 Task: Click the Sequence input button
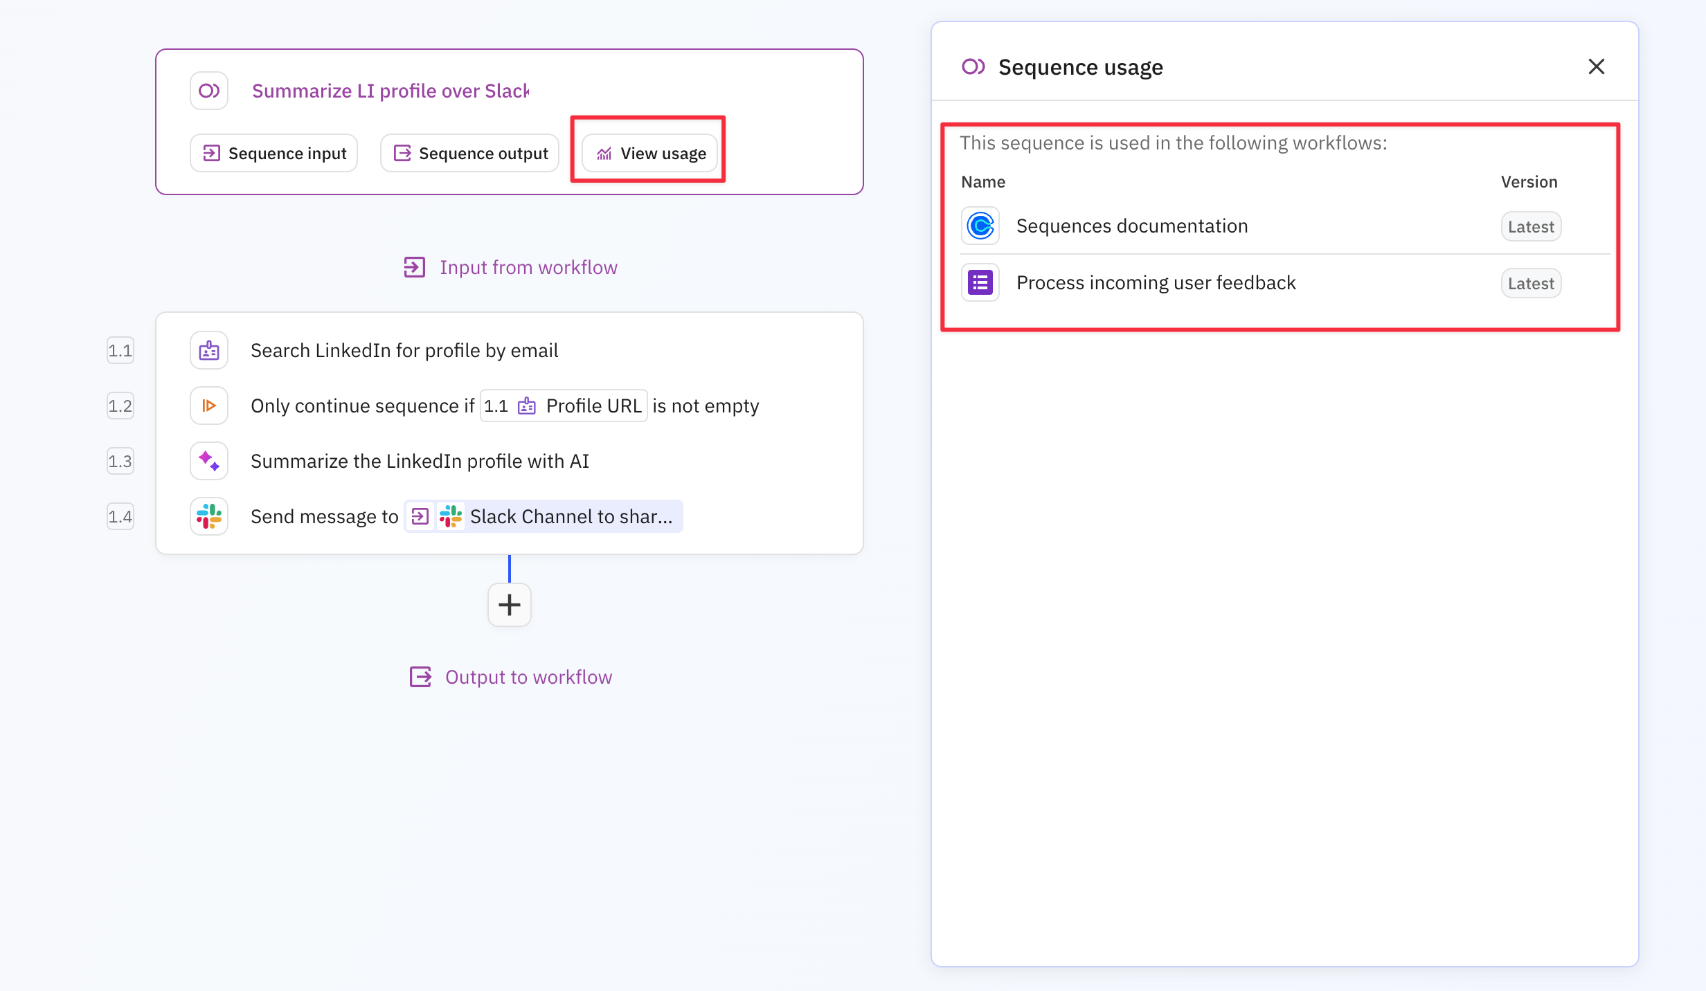[x=273, y=153]
